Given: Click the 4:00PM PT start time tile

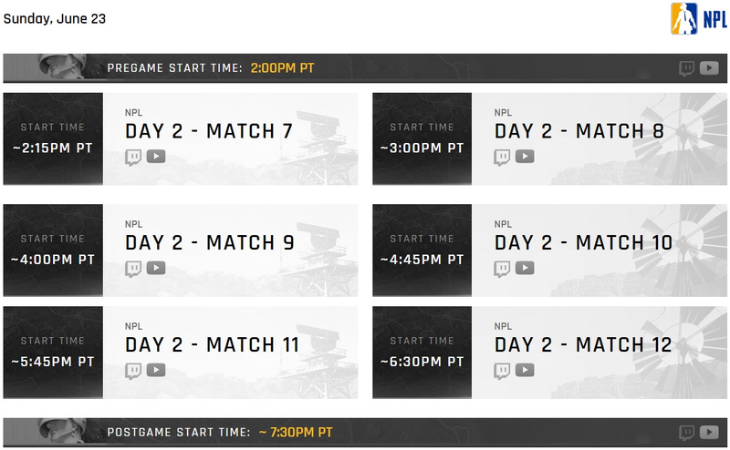Looking at the screenshot, I should pyautogui.click(x=53, y=251).
